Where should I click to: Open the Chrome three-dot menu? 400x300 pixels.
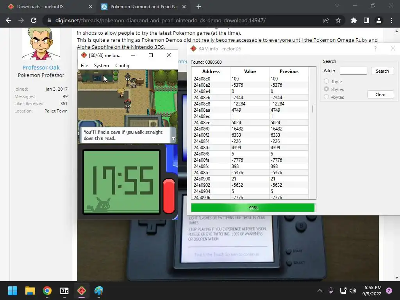click(x=391, y=20)
